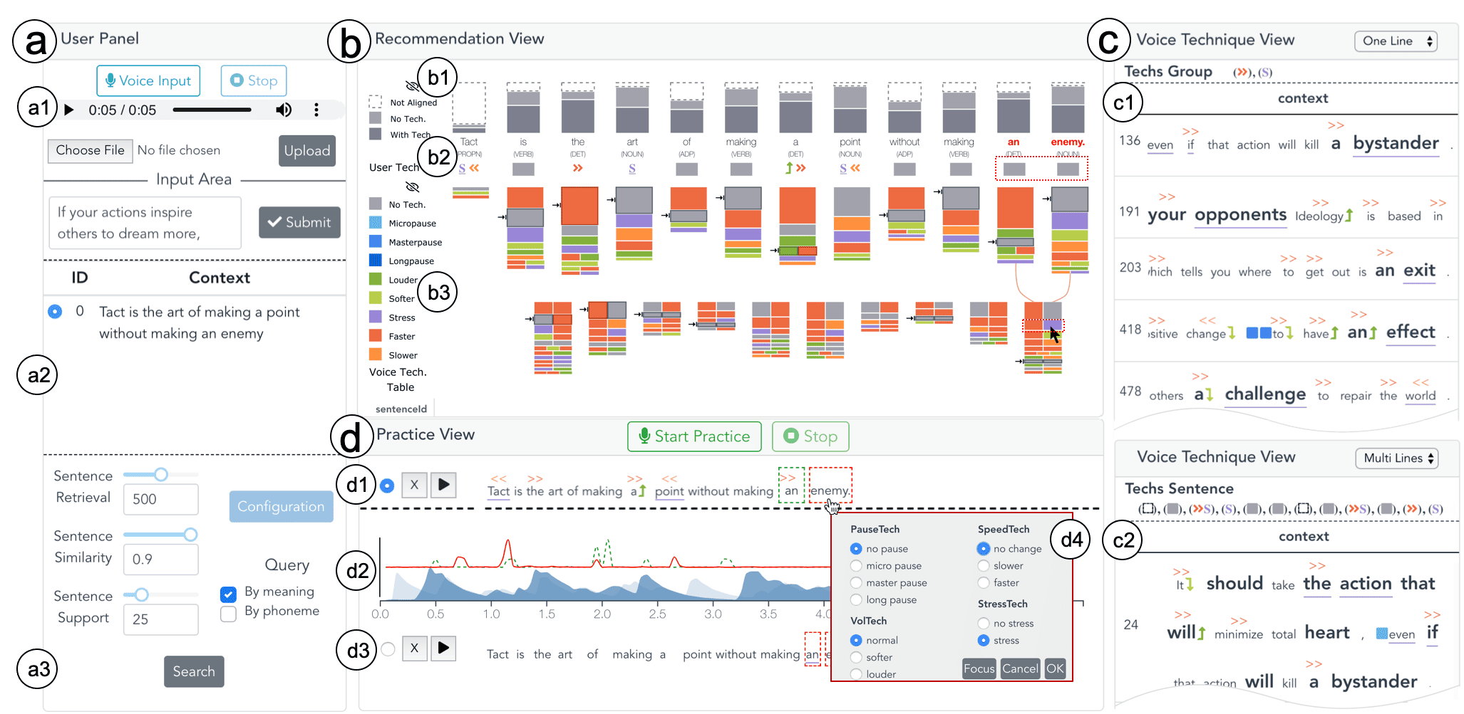Play the second practice sentence
Image resolution: width=1464 pixels, height=714 pixels.
(x=443, y=648)
